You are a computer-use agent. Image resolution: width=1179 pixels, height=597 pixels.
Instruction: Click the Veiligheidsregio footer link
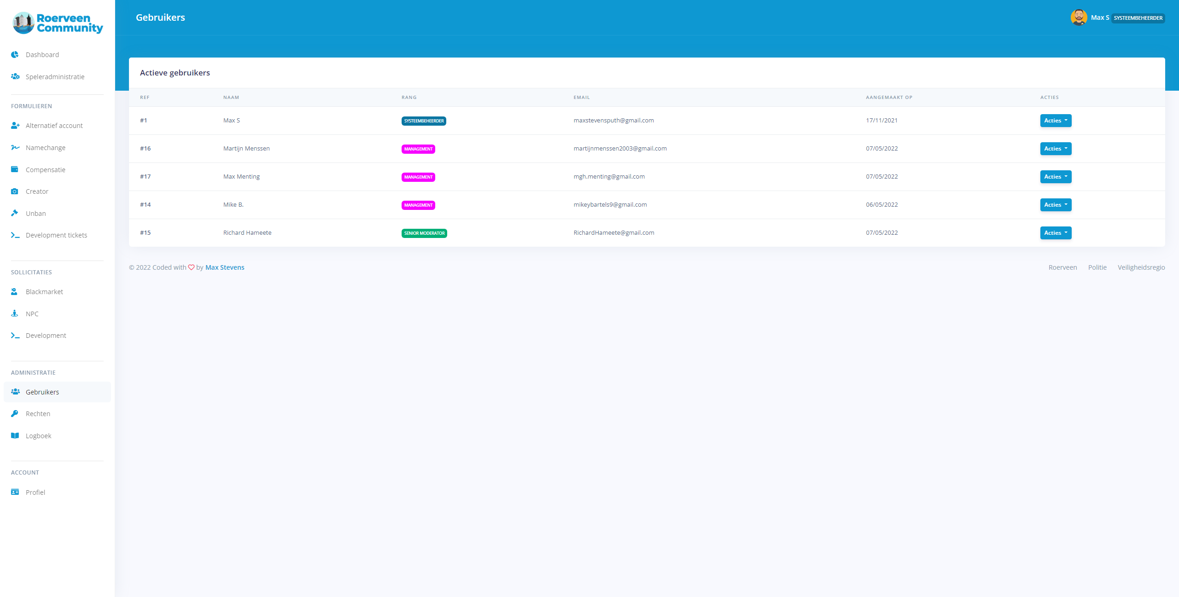pos(1141,267)
